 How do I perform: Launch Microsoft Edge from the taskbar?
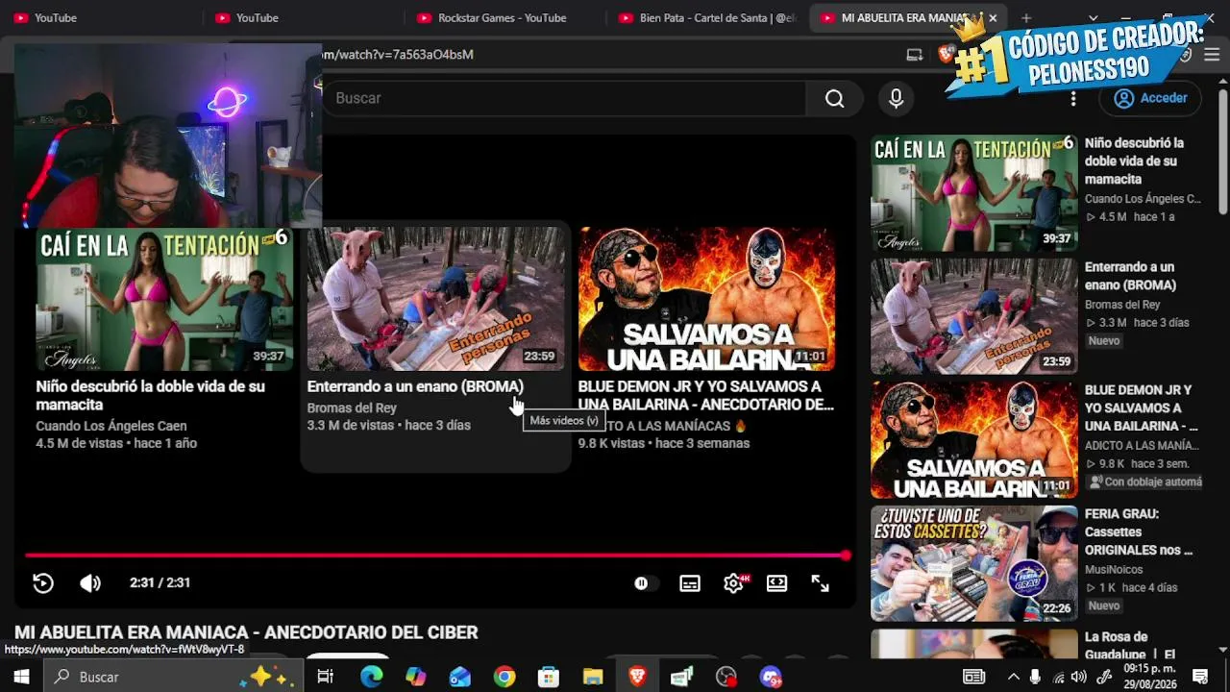pos(371,677)
